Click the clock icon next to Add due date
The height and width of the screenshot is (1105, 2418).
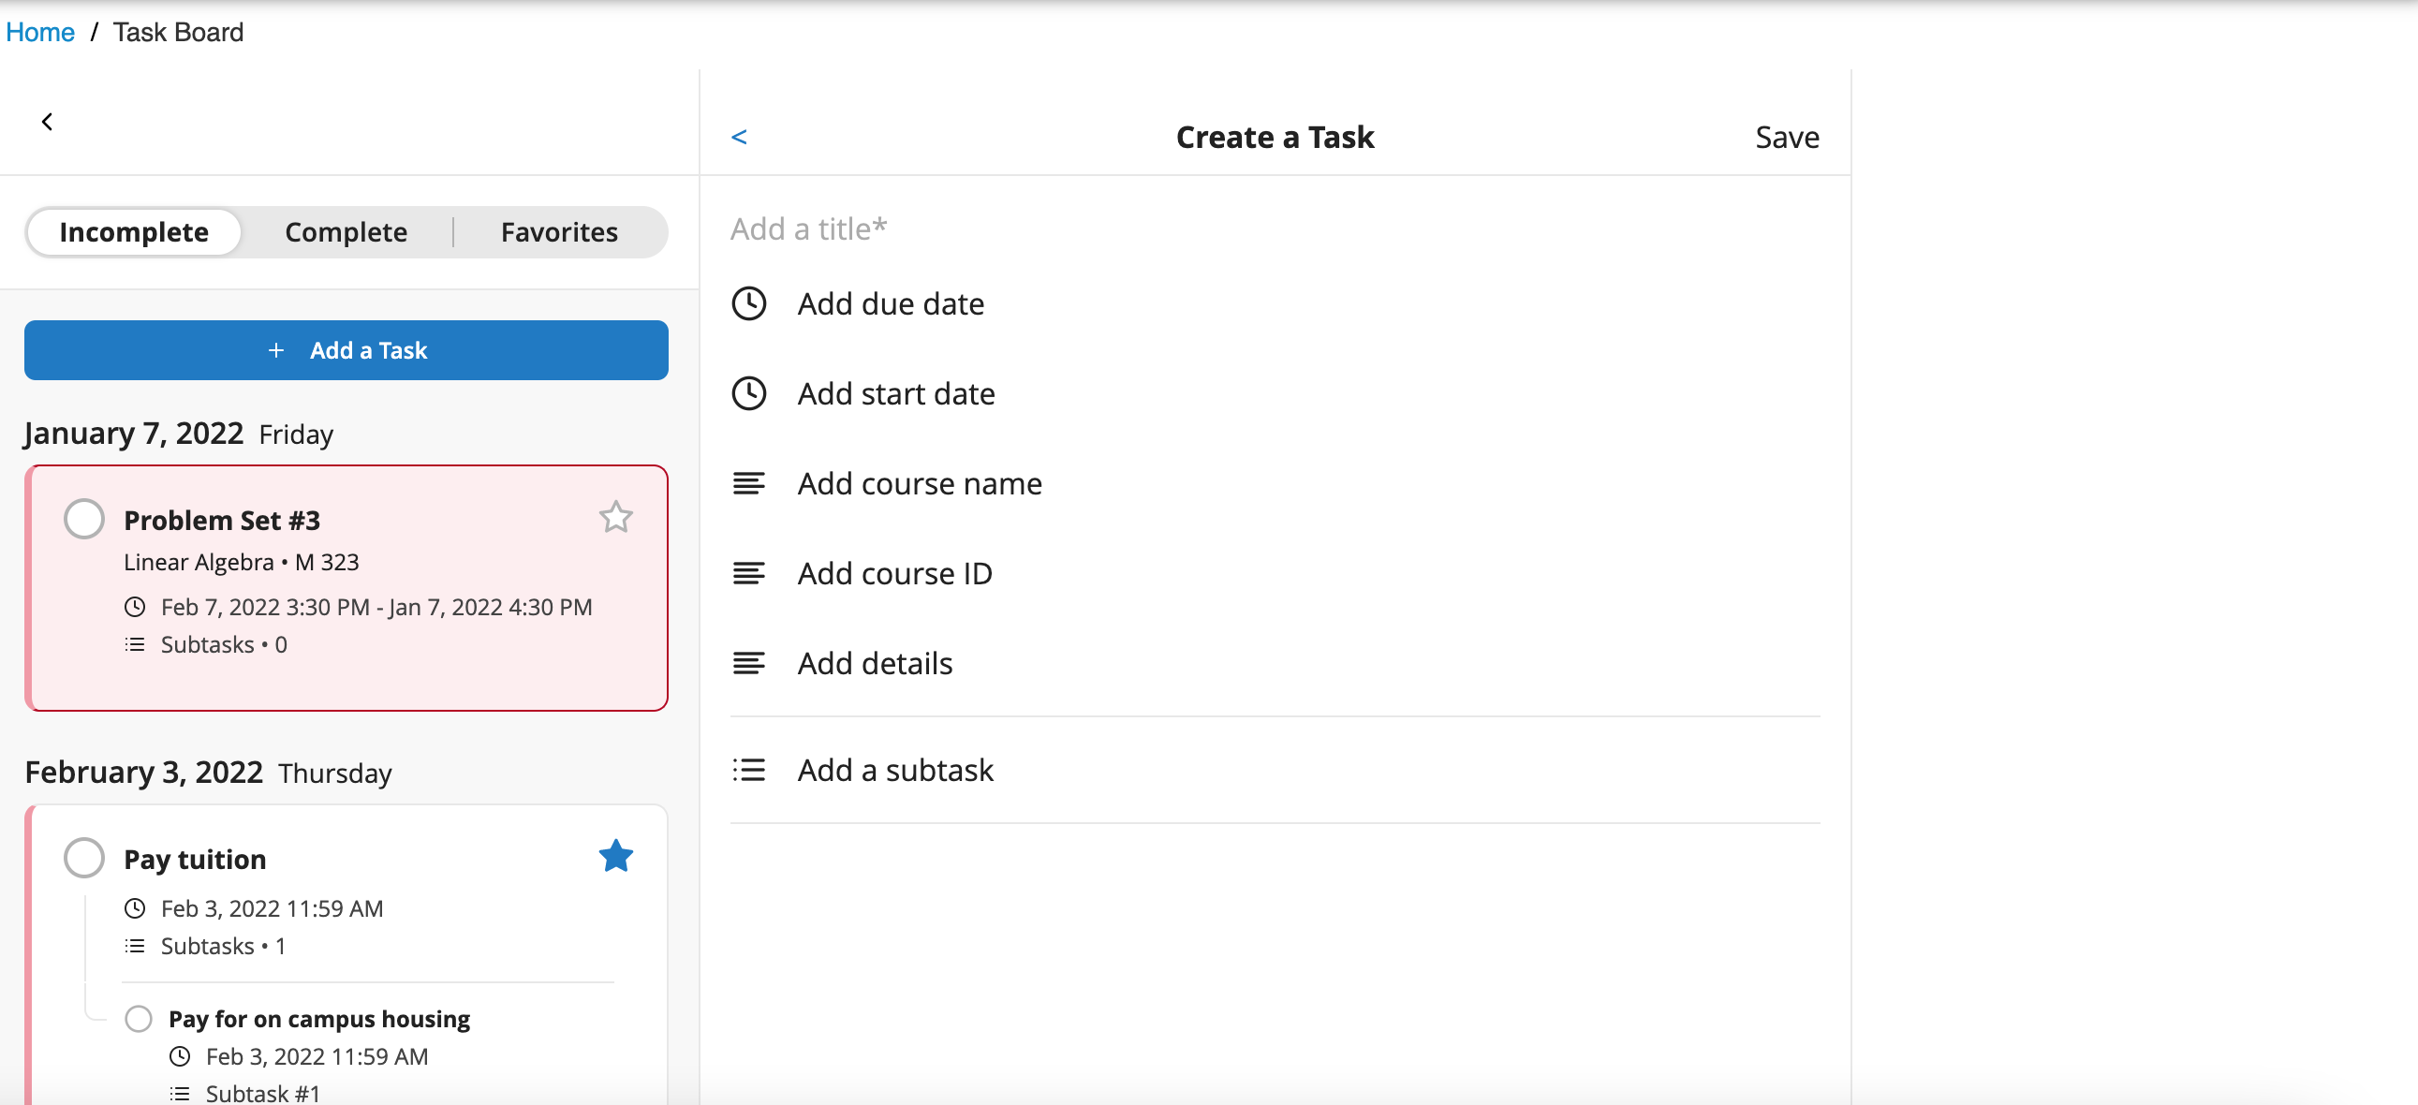click(x=749, y=303)
